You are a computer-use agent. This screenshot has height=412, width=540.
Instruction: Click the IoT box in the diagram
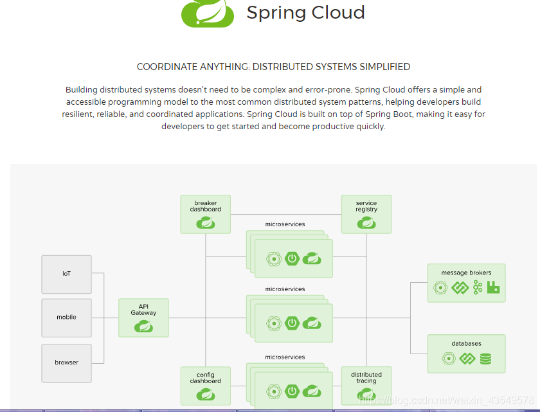66,274
